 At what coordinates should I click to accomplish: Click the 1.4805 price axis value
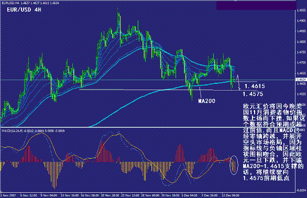pyautogui.click(x=301, y=42)
